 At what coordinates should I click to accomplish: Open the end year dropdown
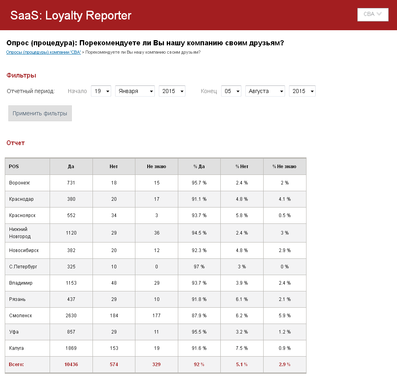pyautogui.click(x=302, y=91)
